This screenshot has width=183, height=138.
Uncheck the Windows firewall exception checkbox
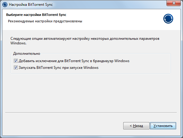tap(16, 61)
